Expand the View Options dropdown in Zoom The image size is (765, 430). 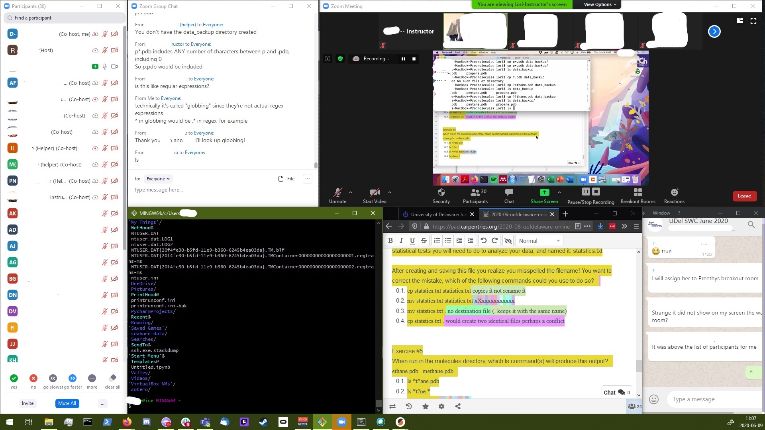(600, 4)
